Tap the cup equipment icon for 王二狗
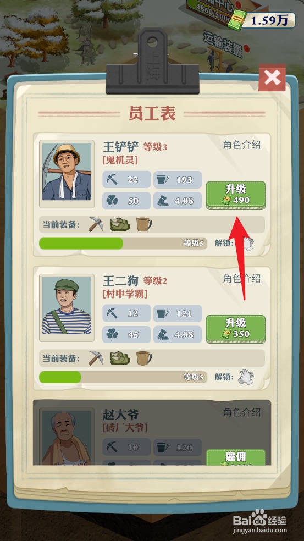Screen dimensions: 304x541 [143, 358]
